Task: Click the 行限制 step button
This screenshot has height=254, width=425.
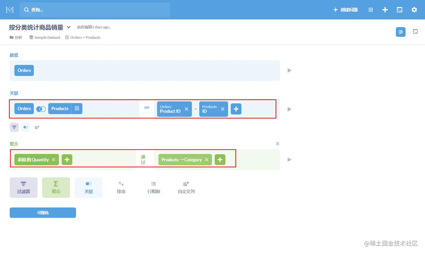Action: 154,187
